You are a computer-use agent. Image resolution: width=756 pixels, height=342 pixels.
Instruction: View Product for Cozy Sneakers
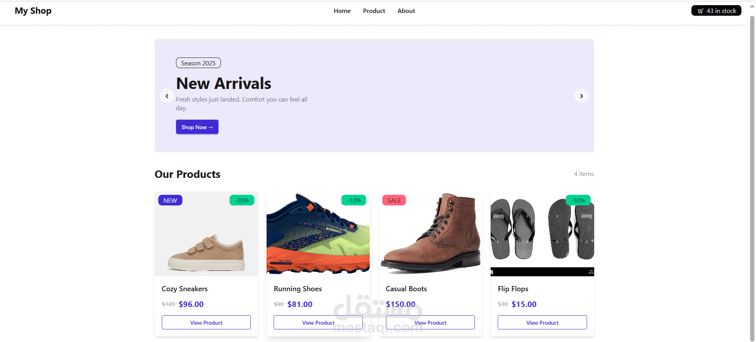point(206,322)
